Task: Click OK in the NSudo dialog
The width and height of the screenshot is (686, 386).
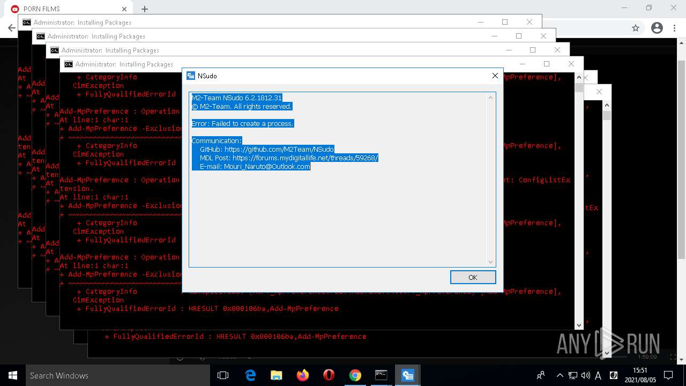Action: click(473, 277)
